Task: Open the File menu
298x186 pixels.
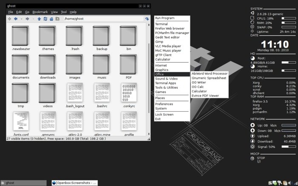Action: [x=11, y=12]
